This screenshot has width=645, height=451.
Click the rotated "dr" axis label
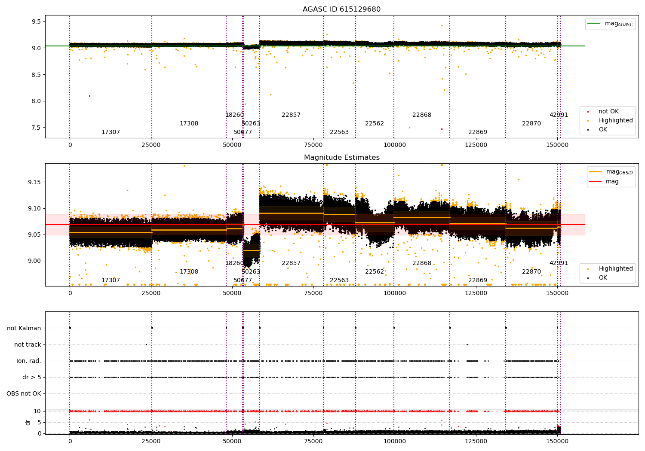tap(28, 422)
